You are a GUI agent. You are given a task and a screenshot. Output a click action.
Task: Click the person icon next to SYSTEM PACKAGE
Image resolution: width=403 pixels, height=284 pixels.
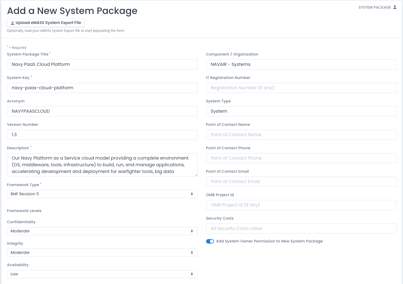(x=395, y=7)
